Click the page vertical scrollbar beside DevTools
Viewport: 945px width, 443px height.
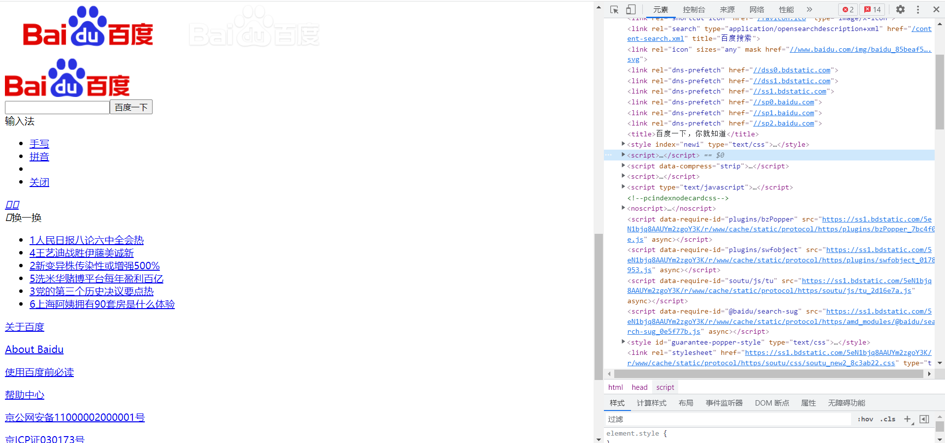tap(598, 306)
